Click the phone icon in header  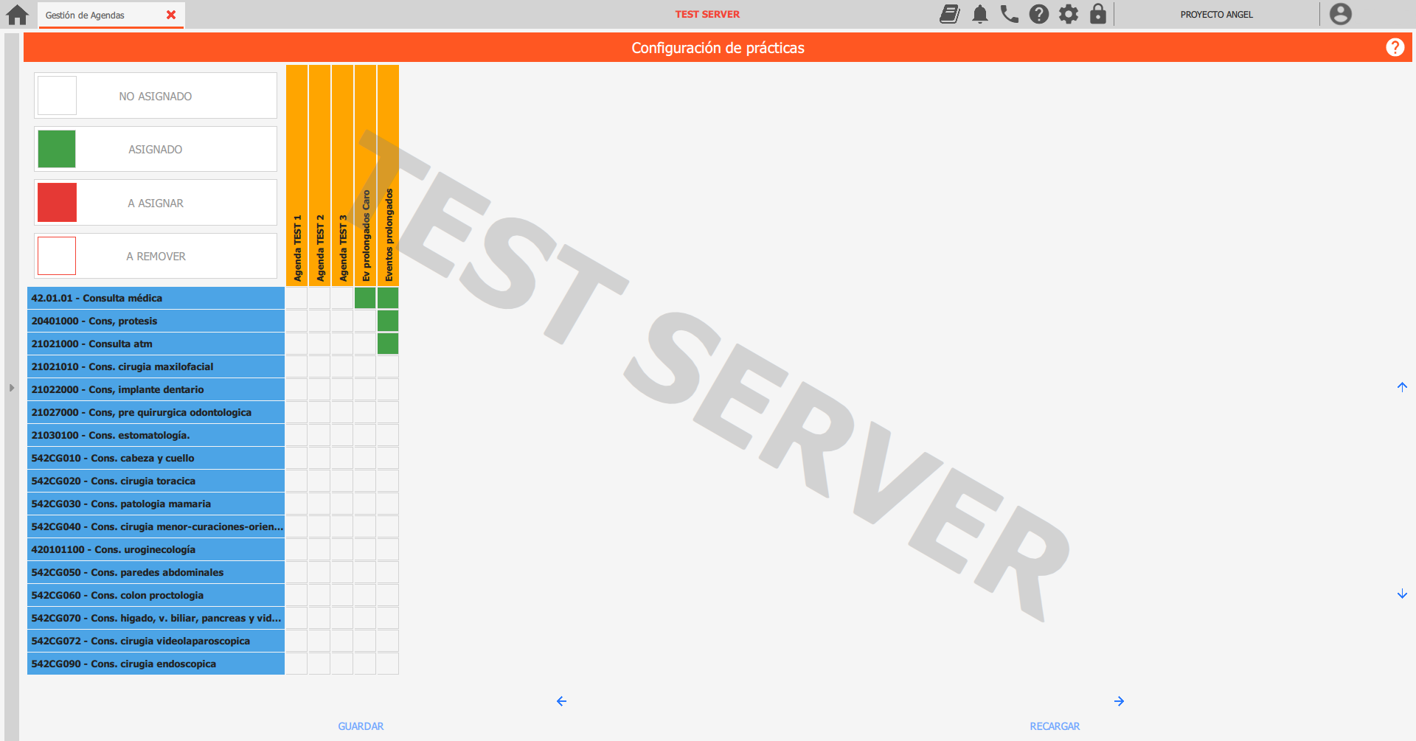(x=1009, y=14)
